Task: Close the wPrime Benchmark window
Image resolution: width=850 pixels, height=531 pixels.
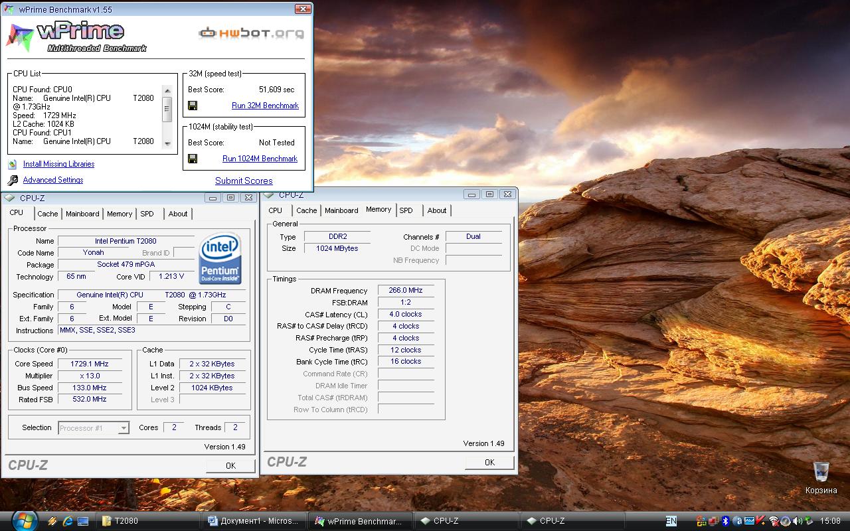Action: (303, 9)
